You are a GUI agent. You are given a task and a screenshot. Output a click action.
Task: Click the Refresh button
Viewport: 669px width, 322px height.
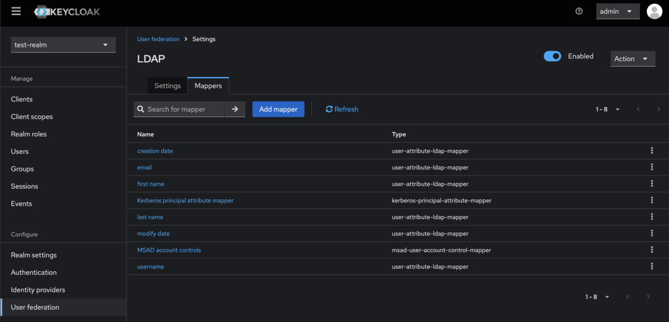click(342, 109)
